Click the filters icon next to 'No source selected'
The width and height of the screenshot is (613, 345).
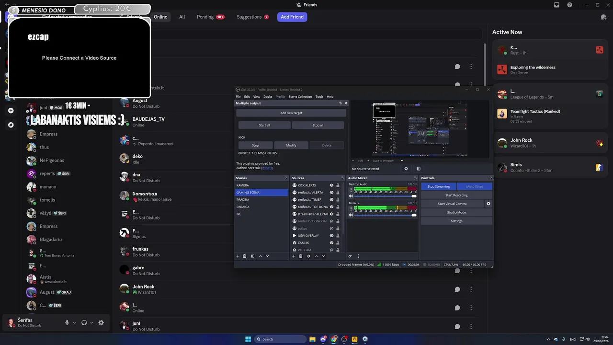pyautogui.click(x=418, y=169)
